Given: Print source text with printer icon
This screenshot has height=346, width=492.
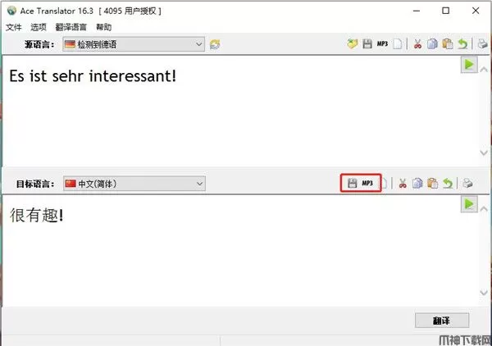Looking at the screenshot, I should [x=483, y=44].
